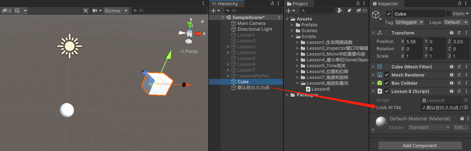Click the Directional Light sun gizmo in the scene
471x151 pixels.
point(70,46)
